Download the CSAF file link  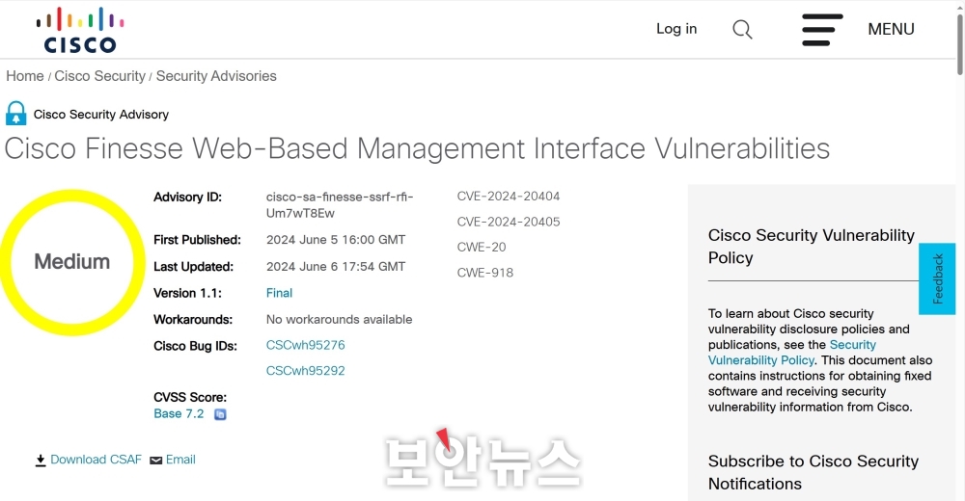pos(96,460)
